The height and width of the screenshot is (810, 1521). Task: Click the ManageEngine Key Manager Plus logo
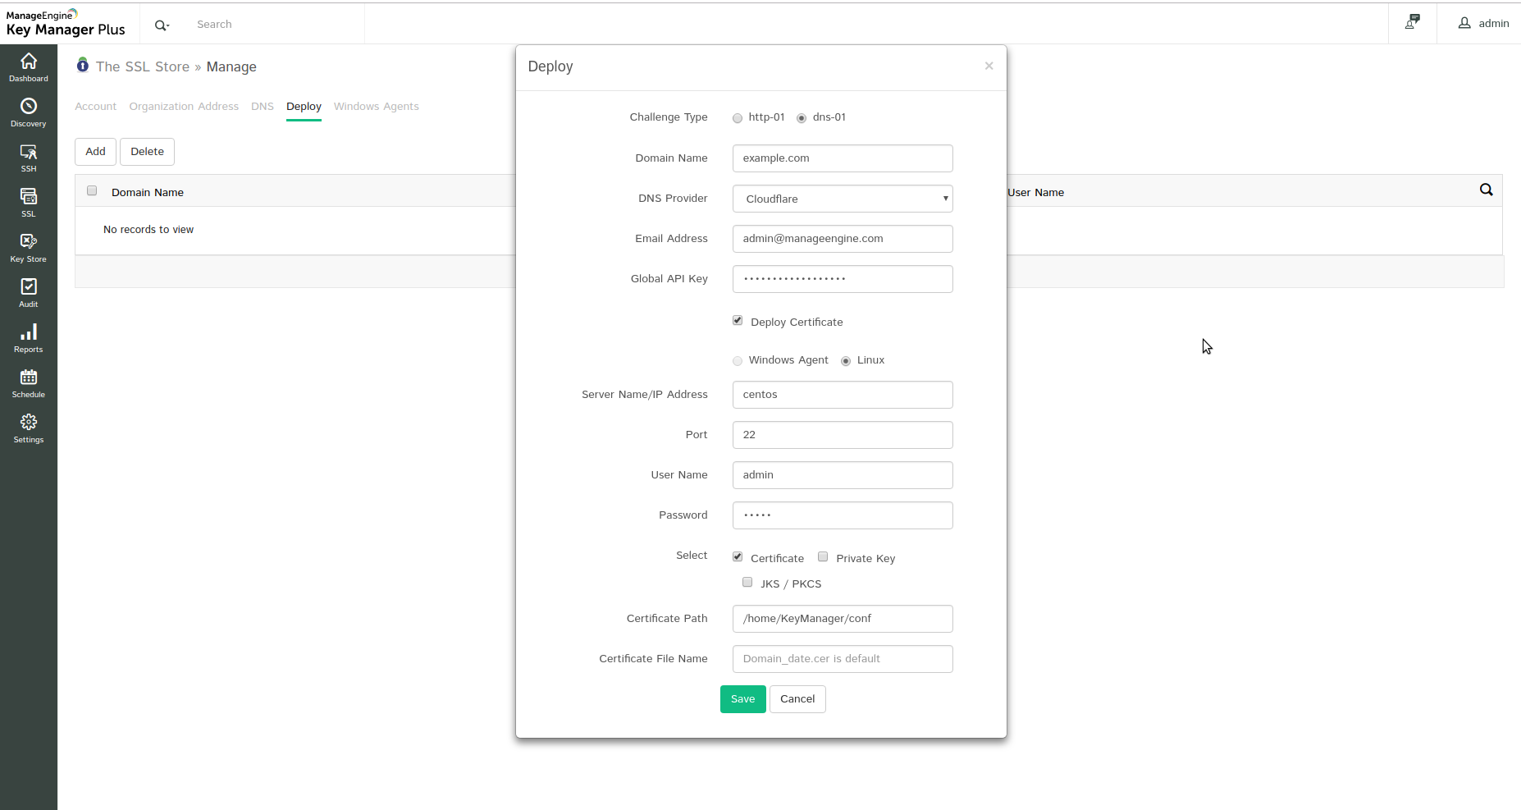[66, 23]
